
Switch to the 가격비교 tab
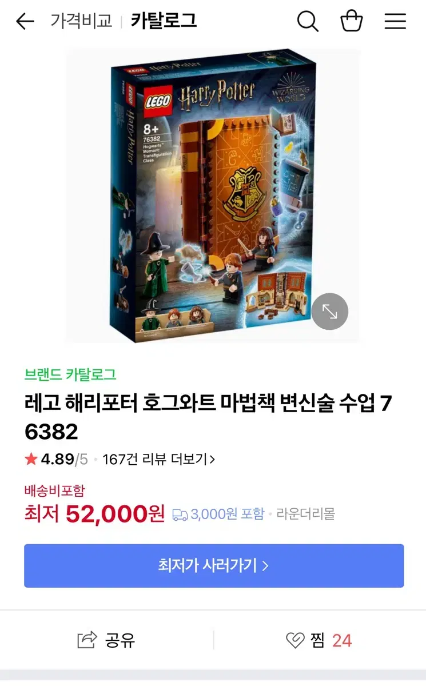pyautogui.click(x=81, y=21)
